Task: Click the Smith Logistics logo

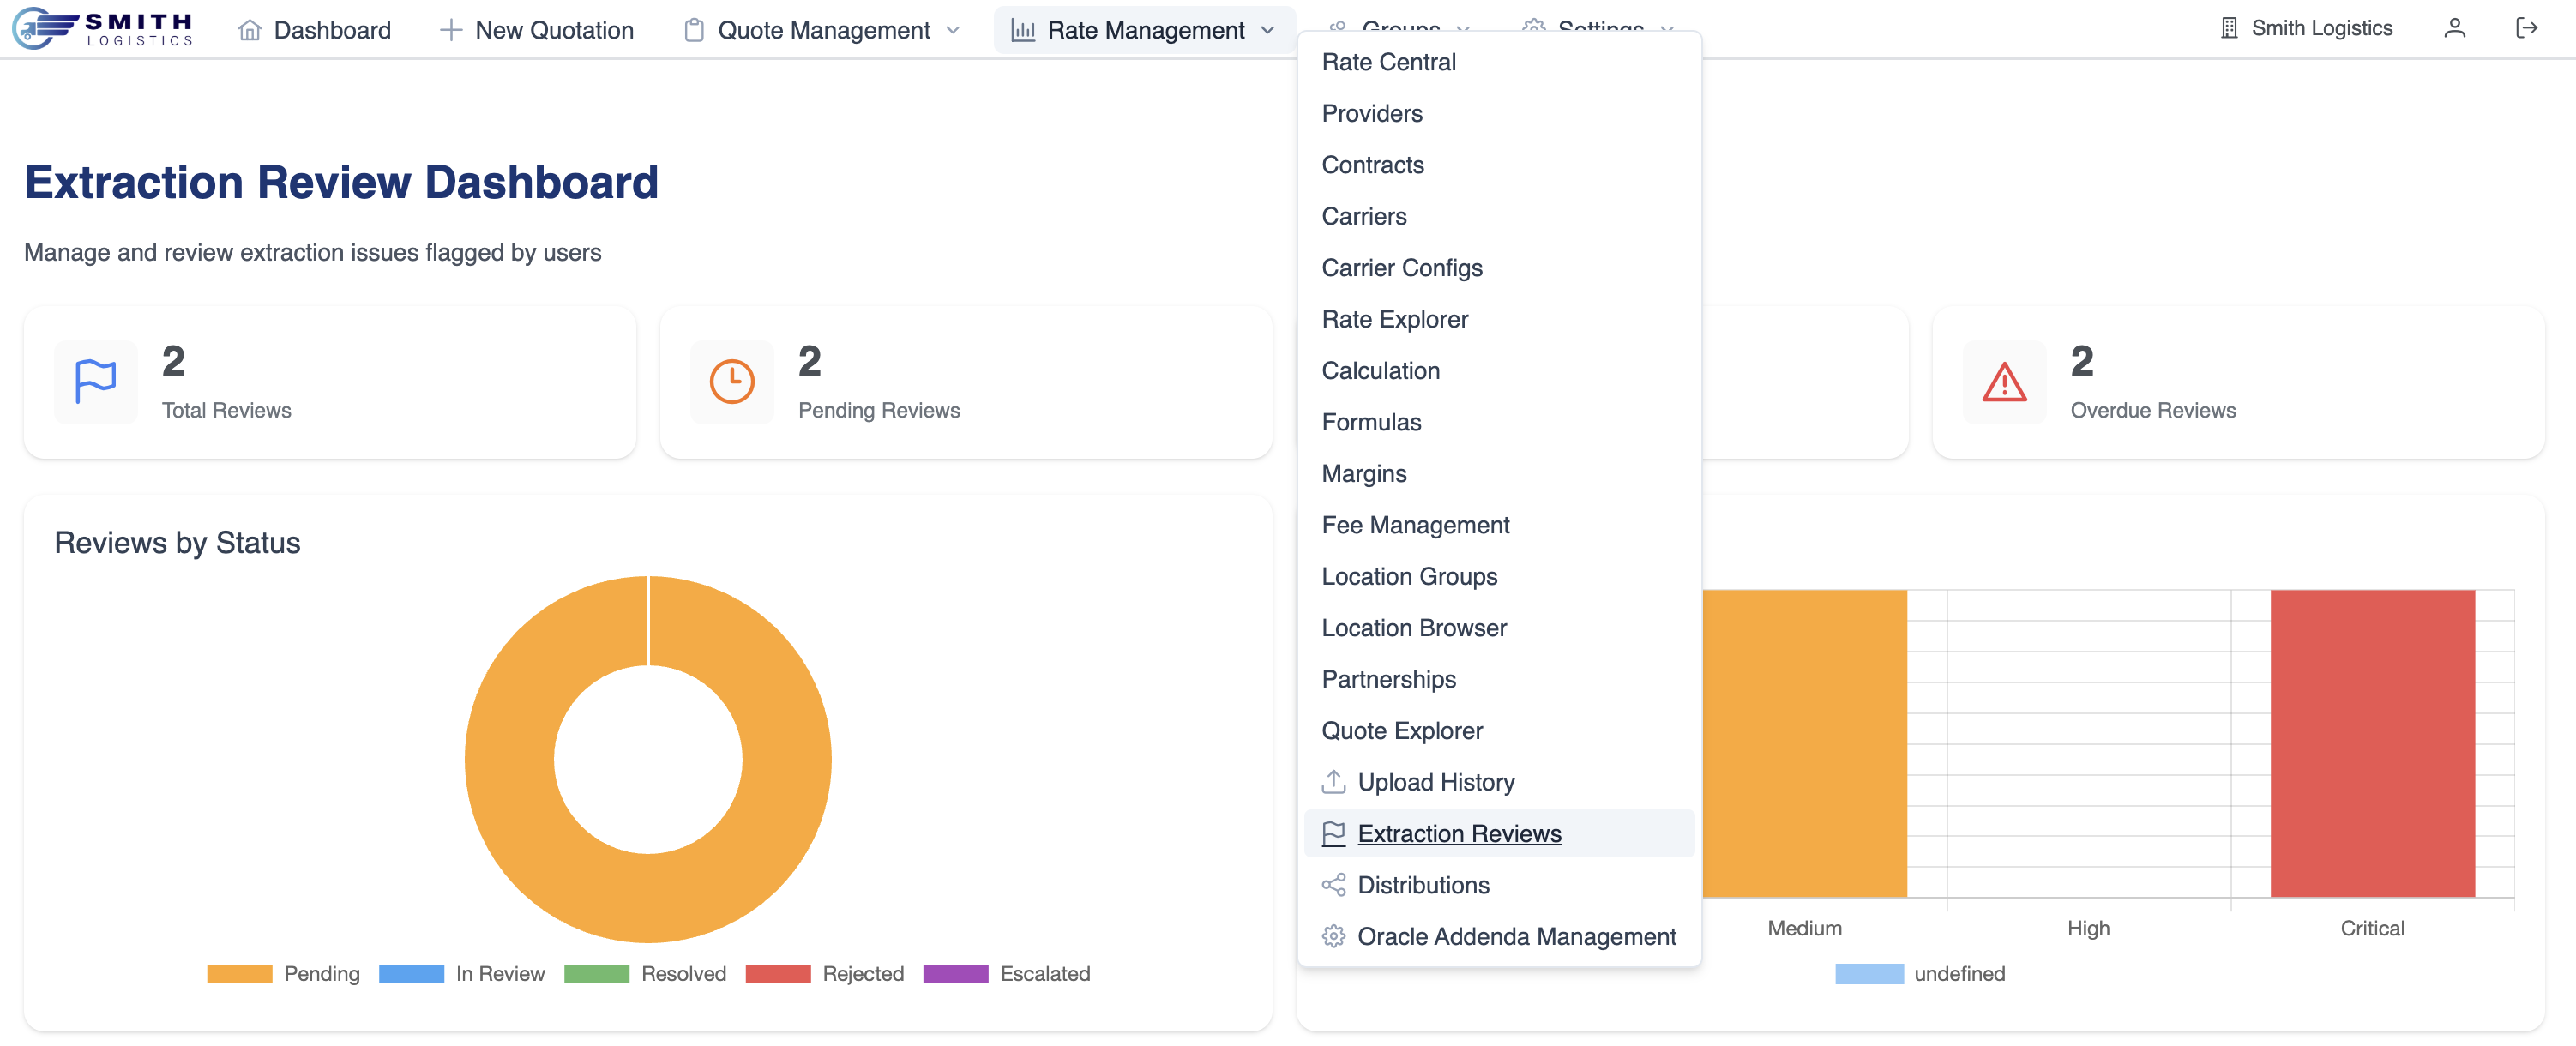Action: (x=102, y=28)
